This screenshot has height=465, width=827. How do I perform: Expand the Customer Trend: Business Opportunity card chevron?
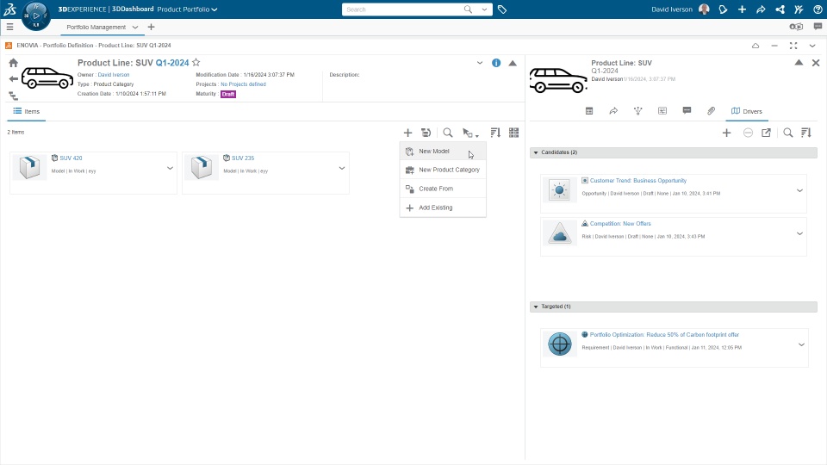point(799,190)
